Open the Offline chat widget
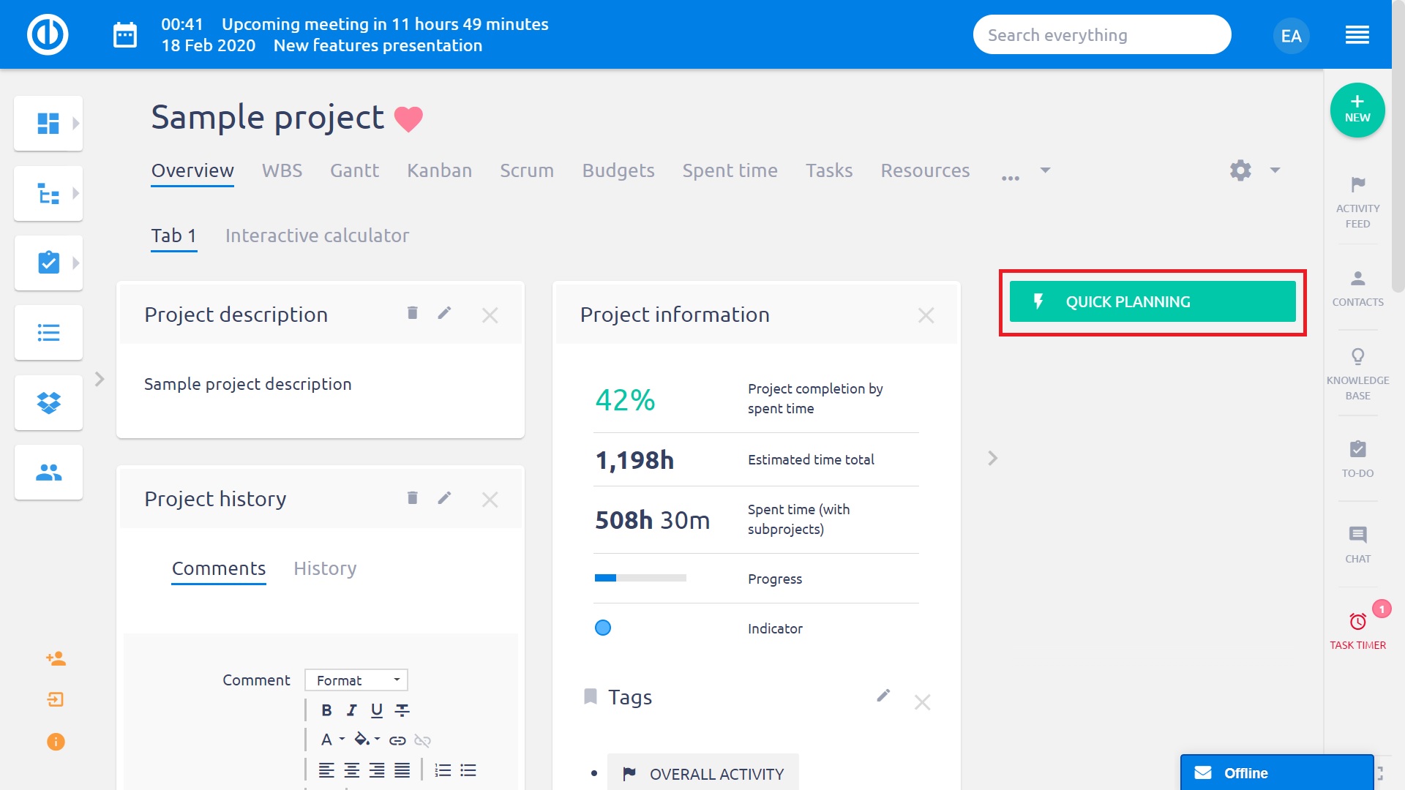Image resolution: width=1405 pixels, height=790 pixels. (1277, 772)
